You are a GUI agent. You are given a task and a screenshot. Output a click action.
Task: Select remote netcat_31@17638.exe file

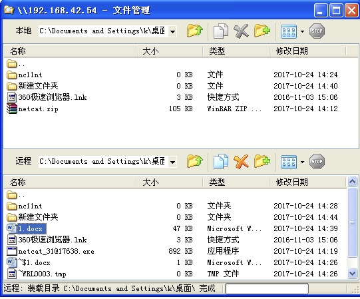(x=51, y=251)
